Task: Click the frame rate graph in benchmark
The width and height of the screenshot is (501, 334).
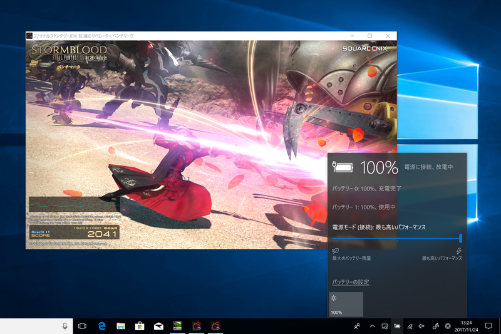Action: (74, 204)
